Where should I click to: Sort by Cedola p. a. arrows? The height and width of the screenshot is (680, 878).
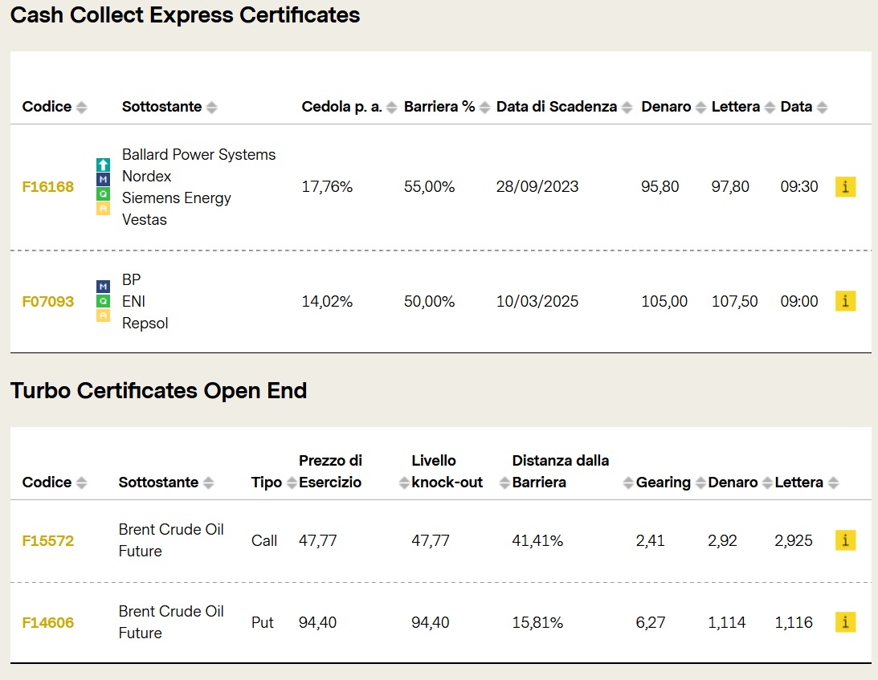tap(392, 107)
